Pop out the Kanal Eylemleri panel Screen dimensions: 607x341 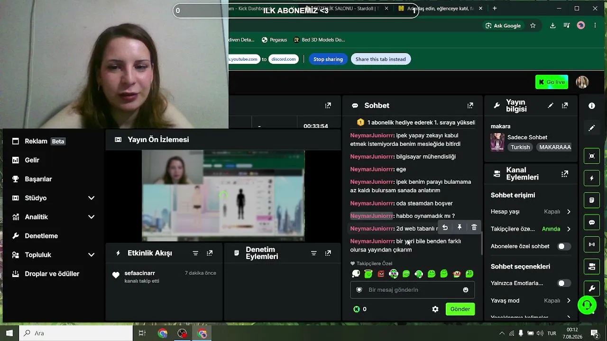point(565,174)
